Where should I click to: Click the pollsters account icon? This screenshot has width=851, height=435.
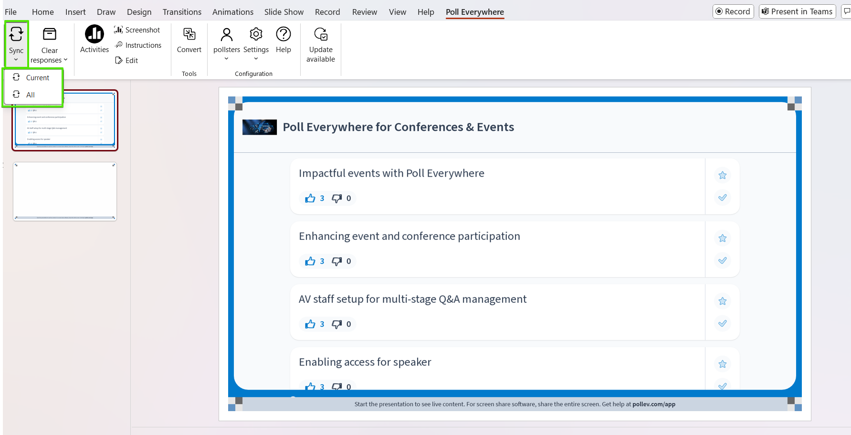point(227,34)
